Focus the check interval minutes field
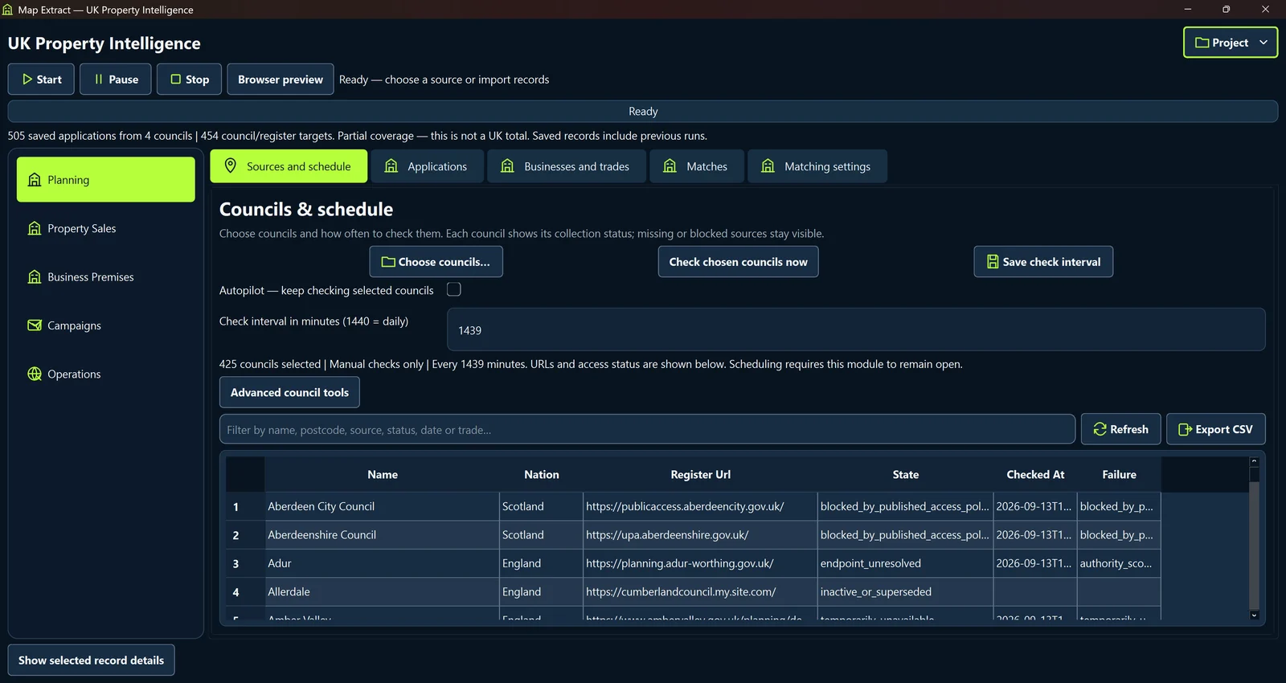The height and width of the screenshot is (683, 1286). [856, 329]
